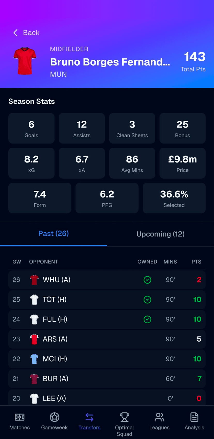Open the Matches section icon
This screenshot has width=214, height=439.
point(19,417)
